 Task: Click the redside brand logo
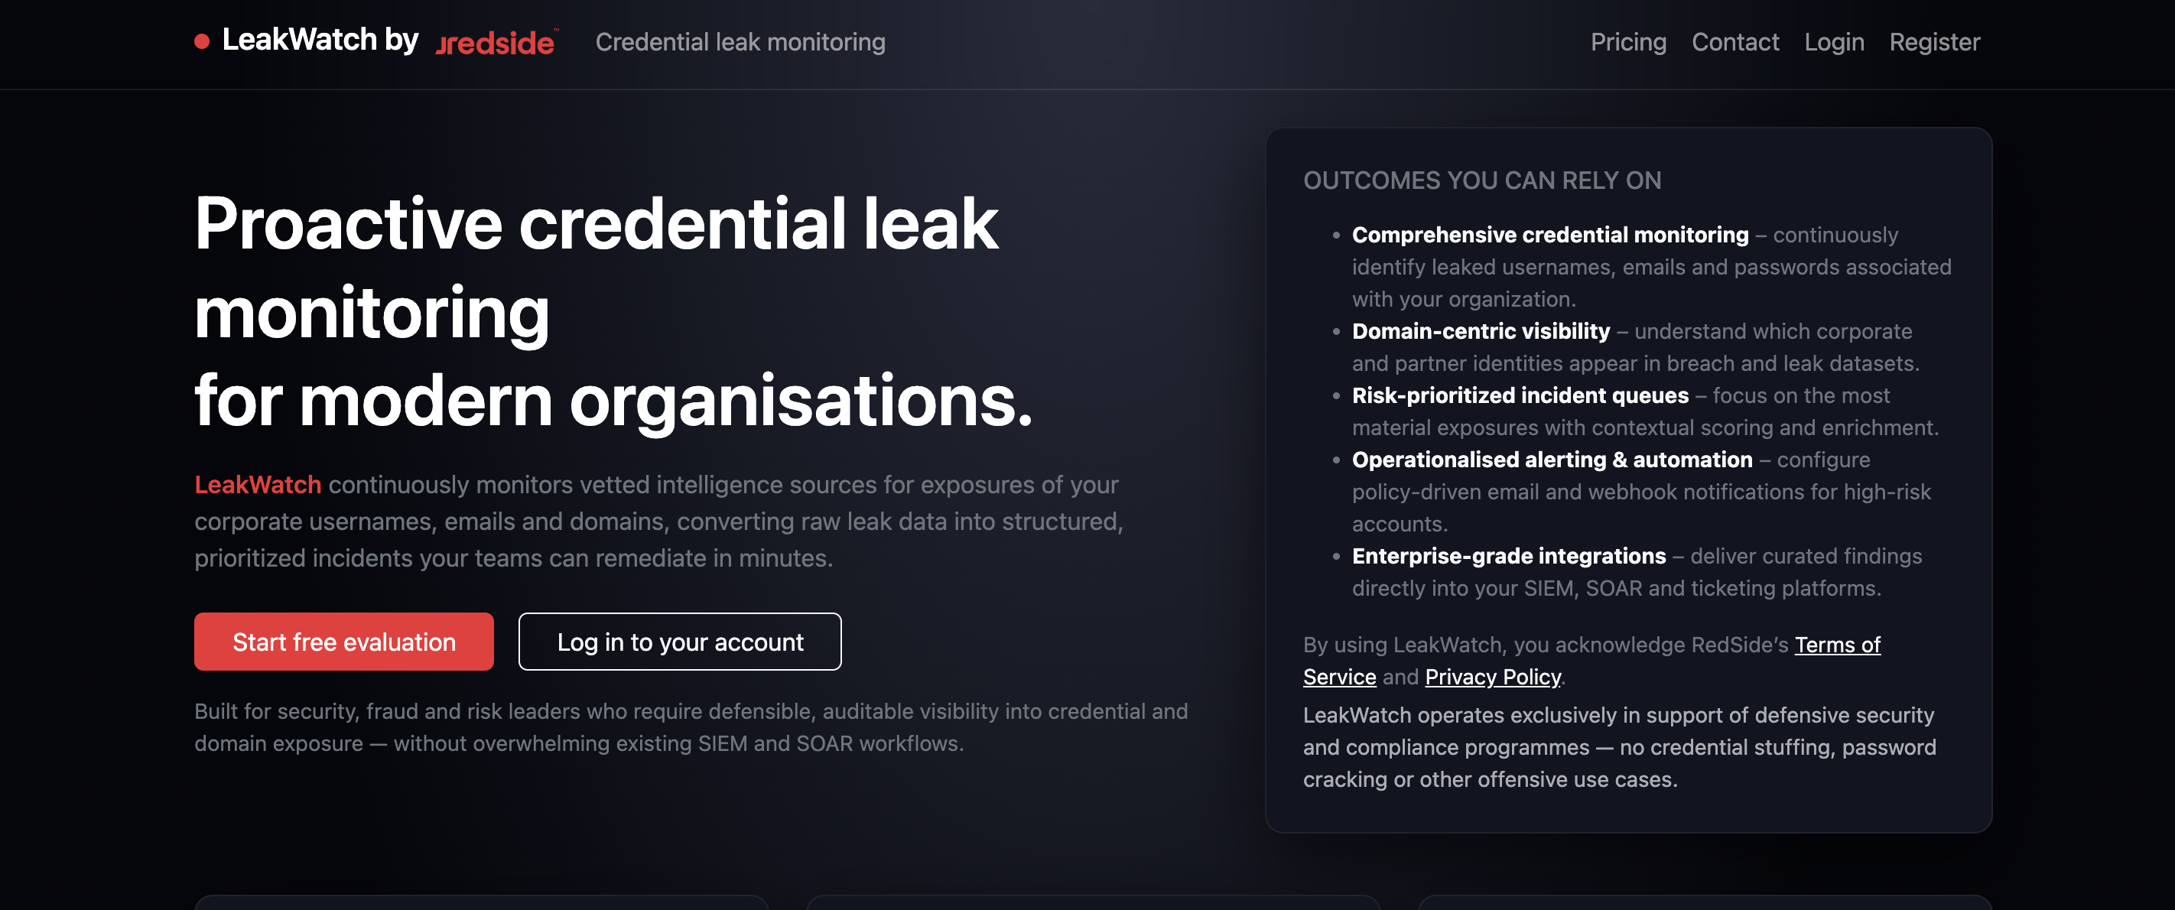pyautogui.click(x=496, y=43)
